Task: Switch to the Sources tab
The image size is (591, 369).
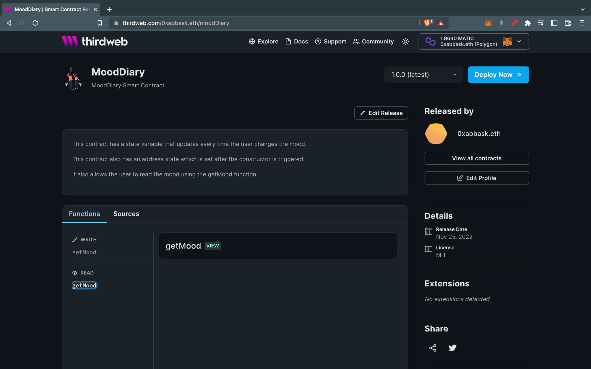Action: click(126, 214)
